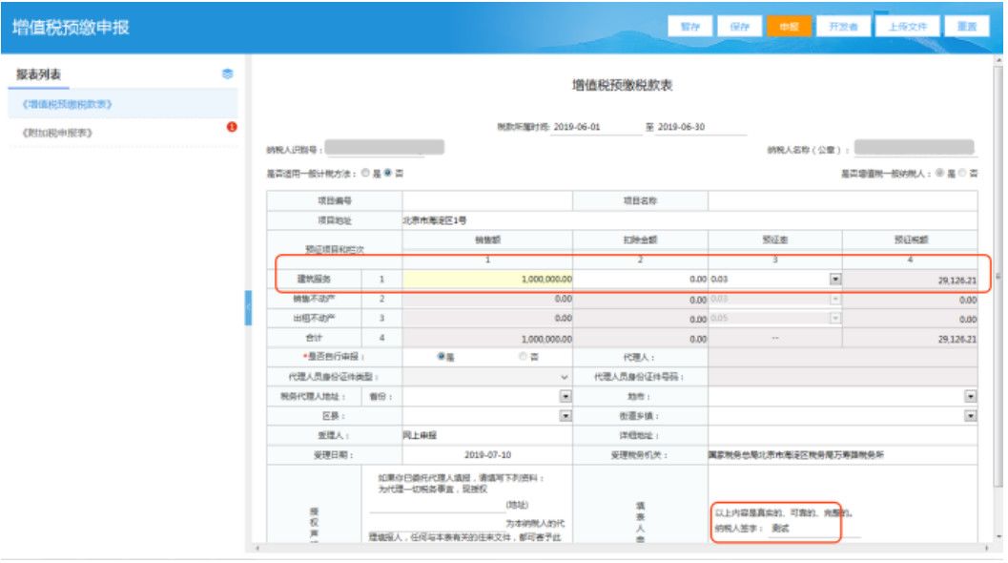Image resolution: width=1008 pixels, height=563 pixels.
Task: Click the orange 申报 submit button
Action: [789, 27]
